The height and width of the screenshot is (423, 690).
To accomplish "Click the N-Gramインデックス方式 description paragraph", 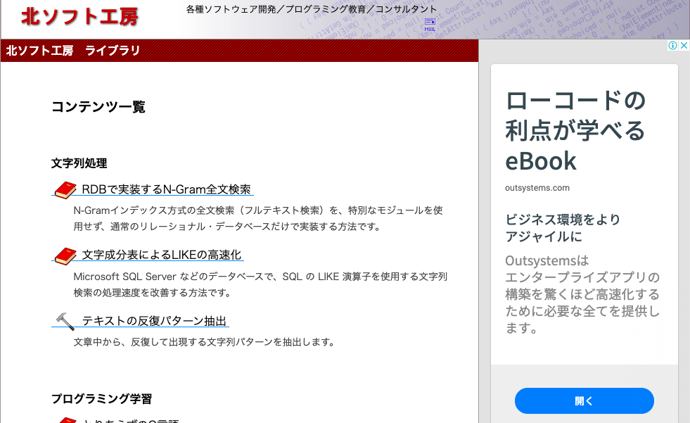I will pos(258,218).
